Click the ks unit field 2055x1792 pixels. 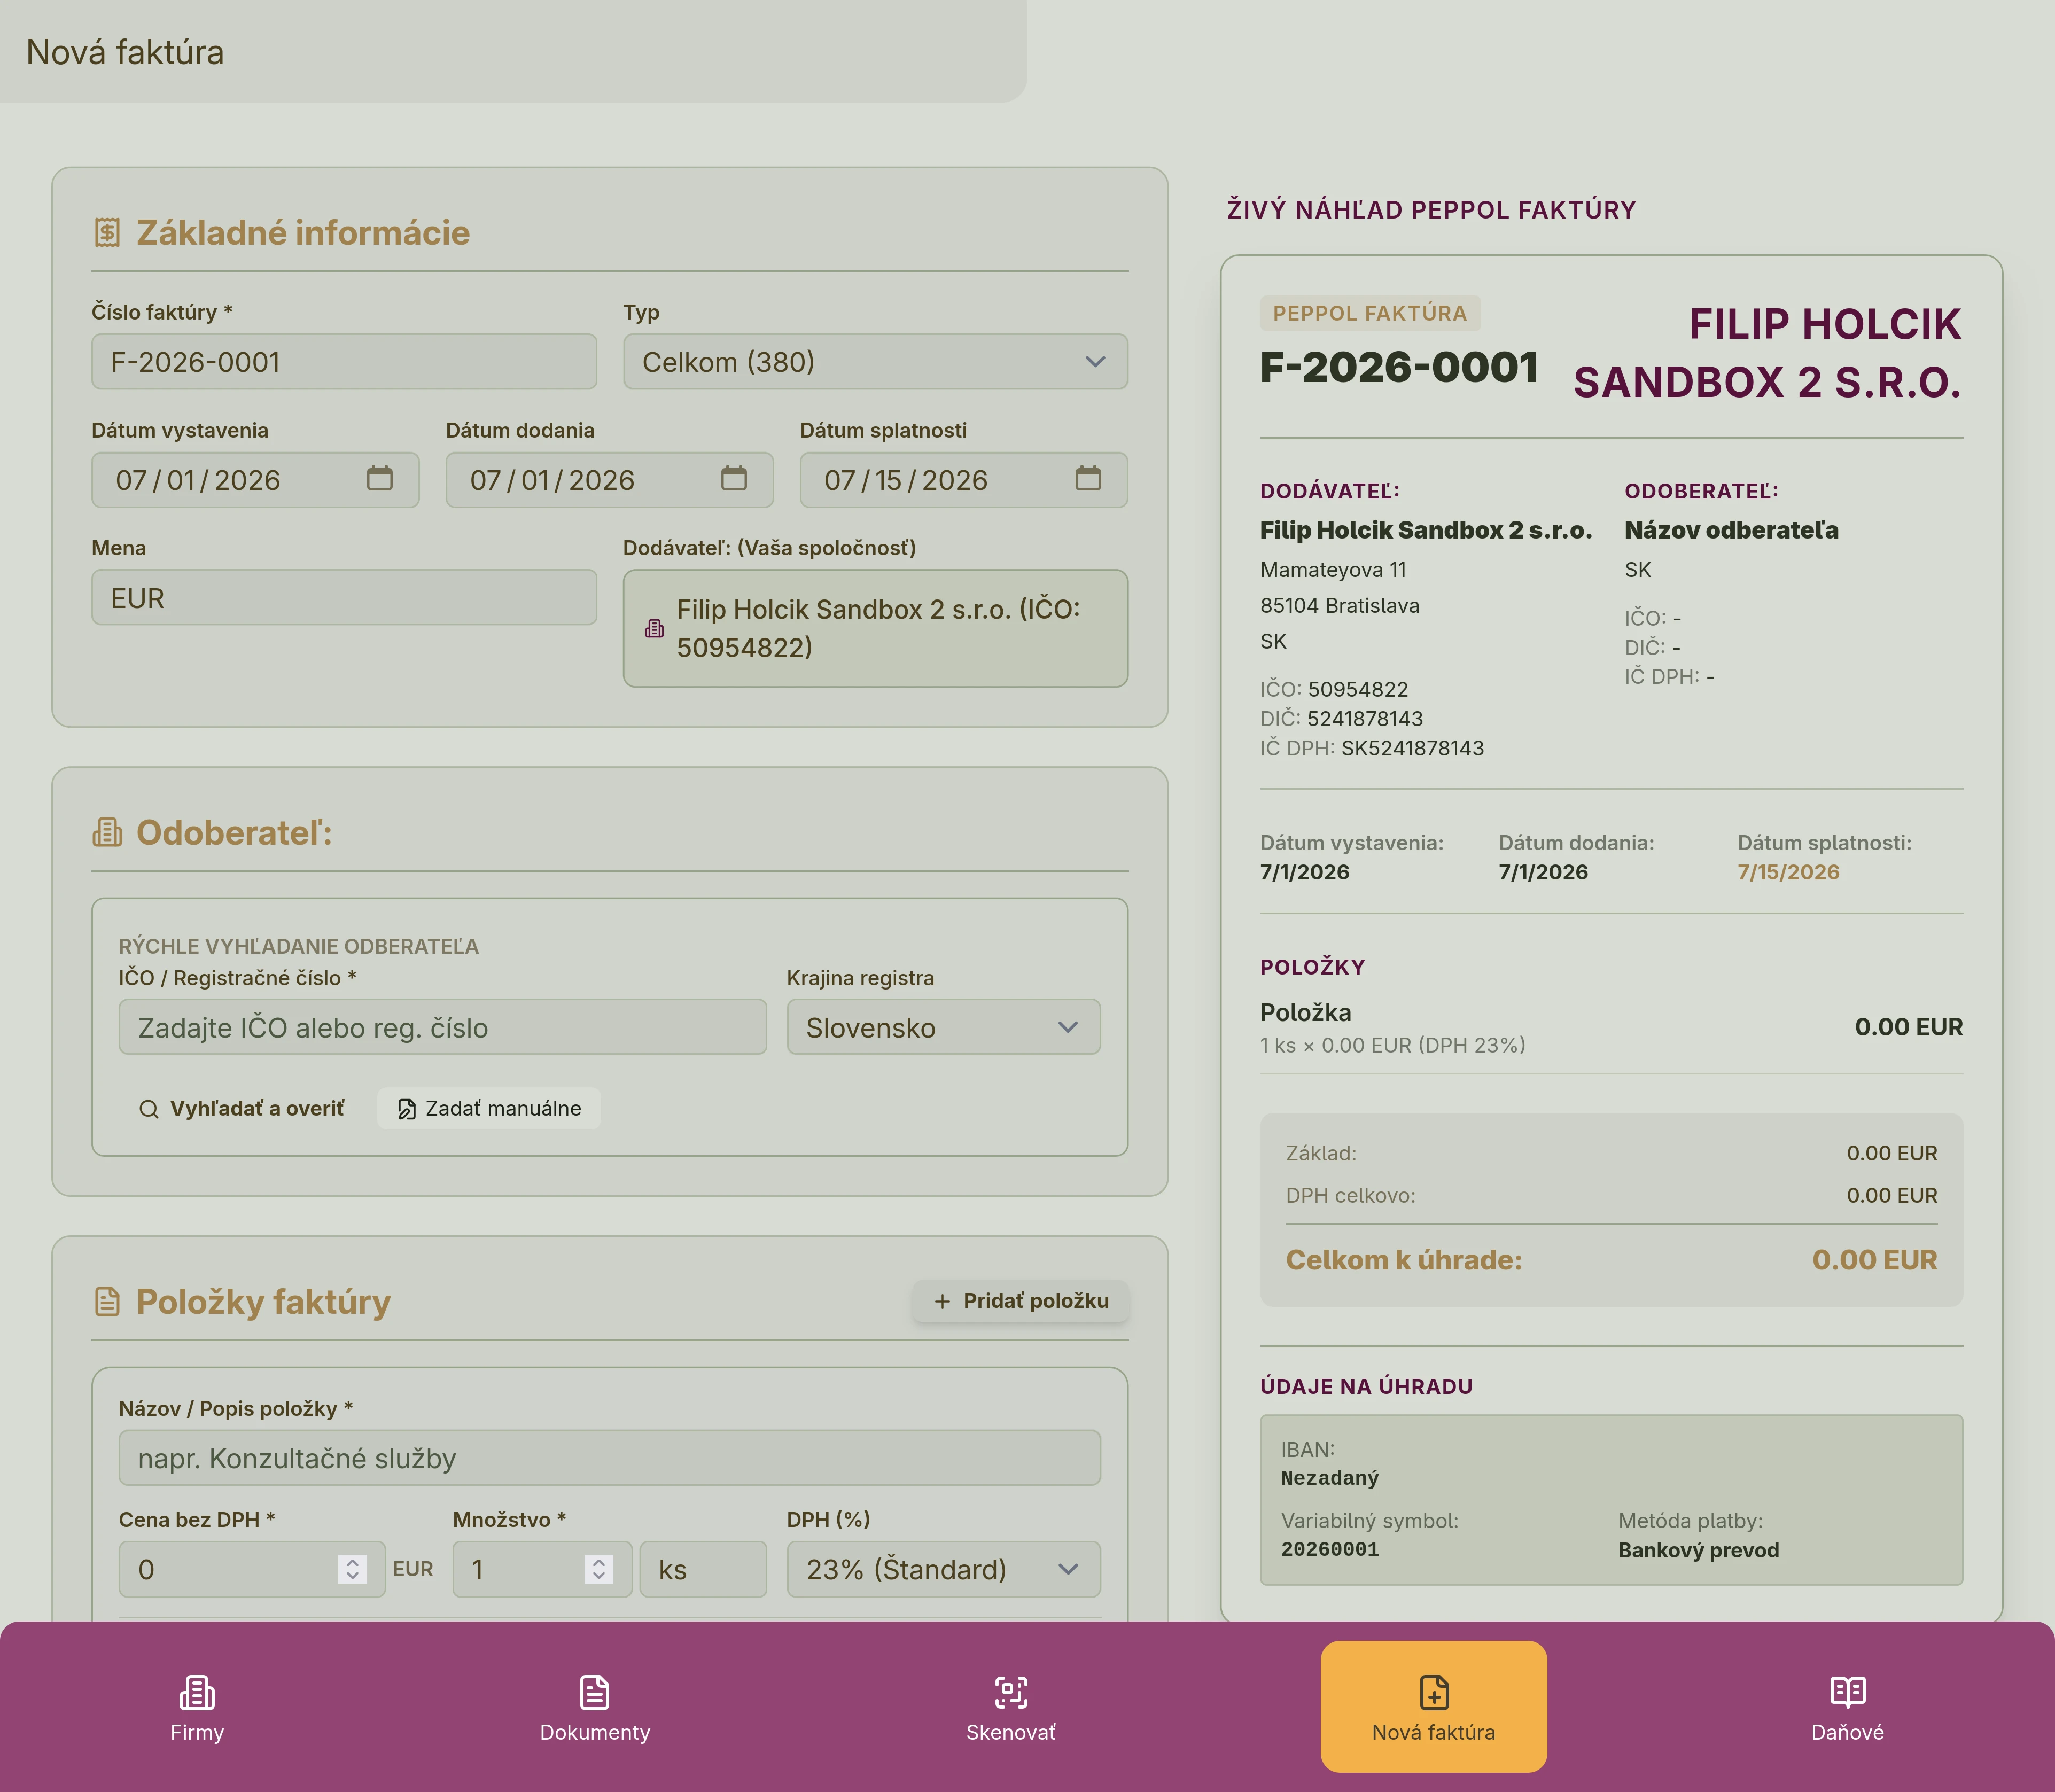[703, 1569]
